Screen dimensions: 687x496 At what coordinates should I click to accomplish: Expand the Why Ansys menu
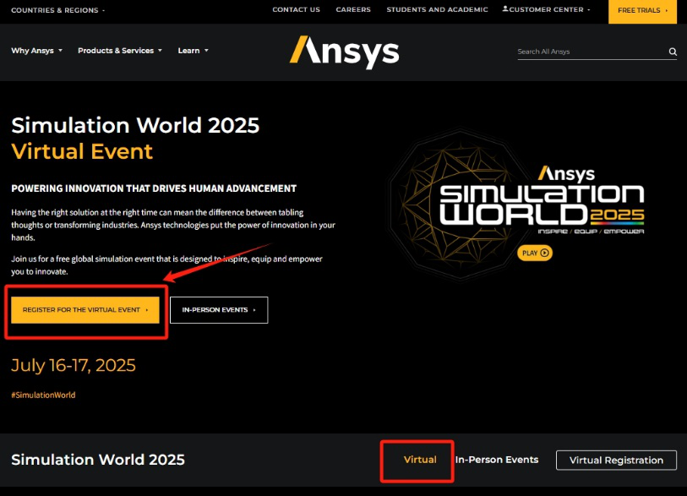[x=37, y=51]
